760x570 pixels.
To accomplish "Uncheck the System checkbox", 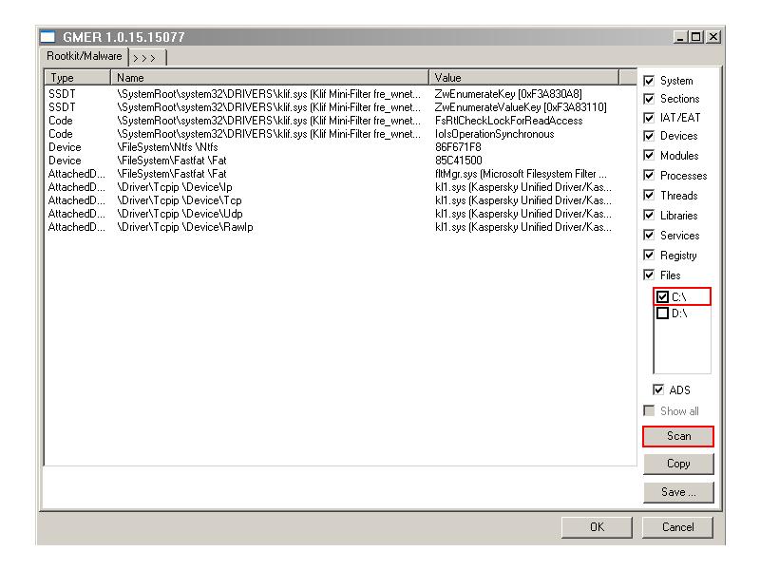I will pyautogui.click(x=650, y=81).
